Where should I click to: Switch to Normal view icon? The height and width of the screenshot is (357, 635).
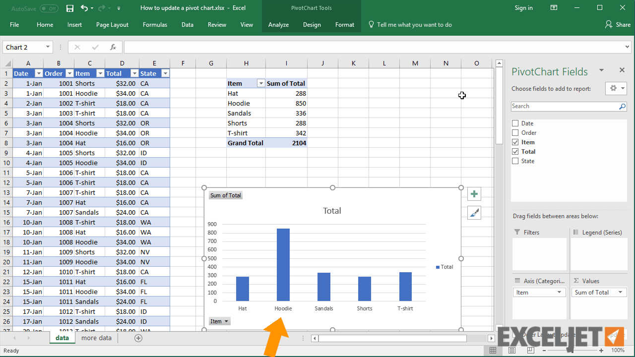point(493,351)
